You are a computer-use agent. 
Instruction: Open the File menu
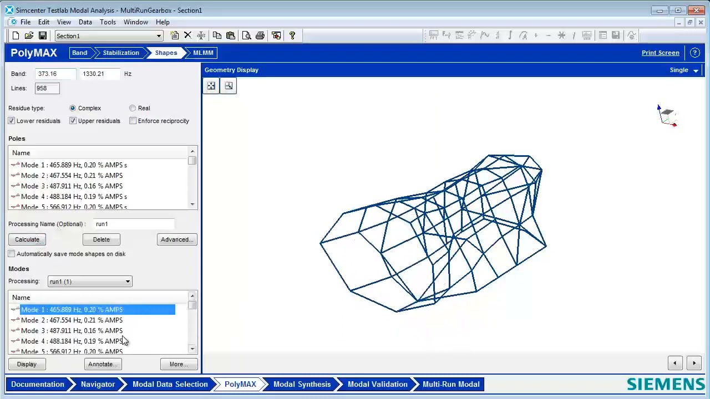[26, 22]
